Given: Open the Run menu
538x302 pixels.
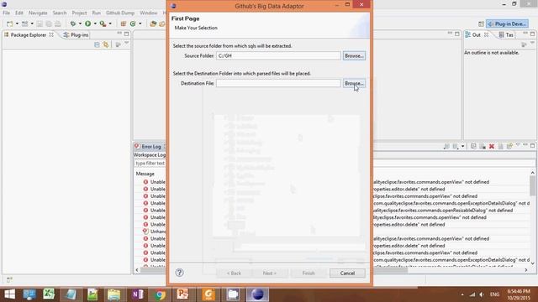Looking at the screenshot, I should (97, 13).
